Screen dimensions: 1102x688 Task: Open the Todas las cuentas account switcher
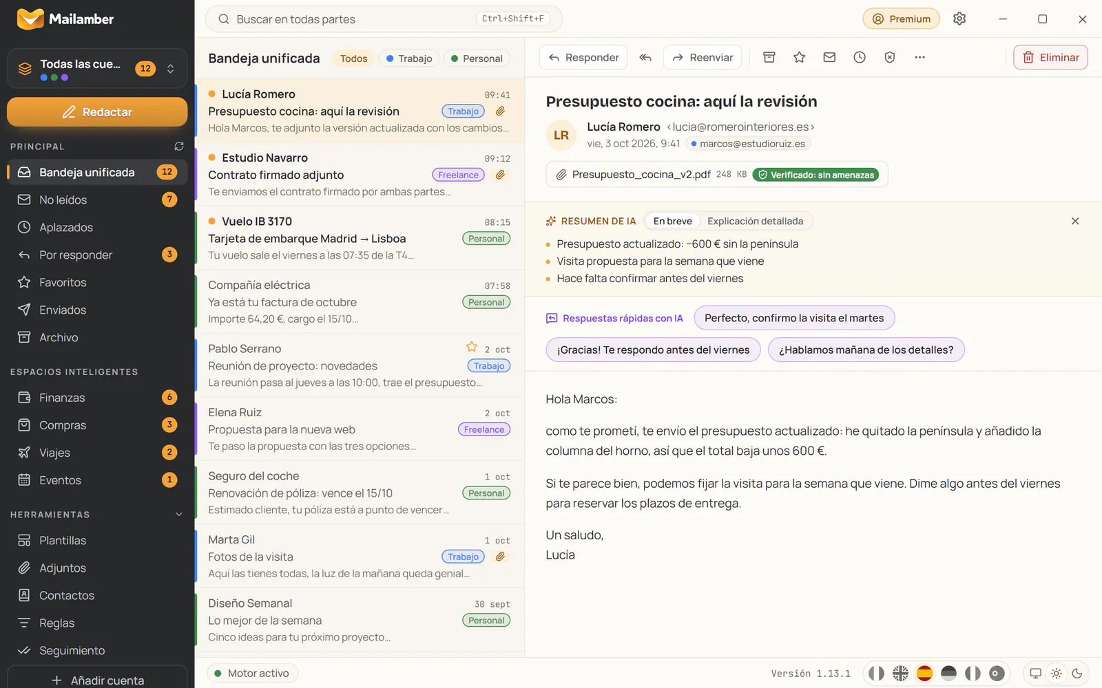(x=97, y=68)
